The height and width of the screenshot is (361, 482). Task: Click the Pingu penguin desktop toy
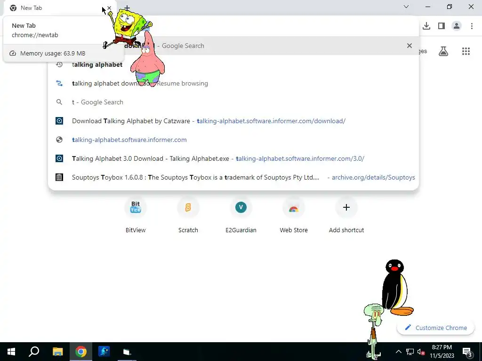point(397,288)
